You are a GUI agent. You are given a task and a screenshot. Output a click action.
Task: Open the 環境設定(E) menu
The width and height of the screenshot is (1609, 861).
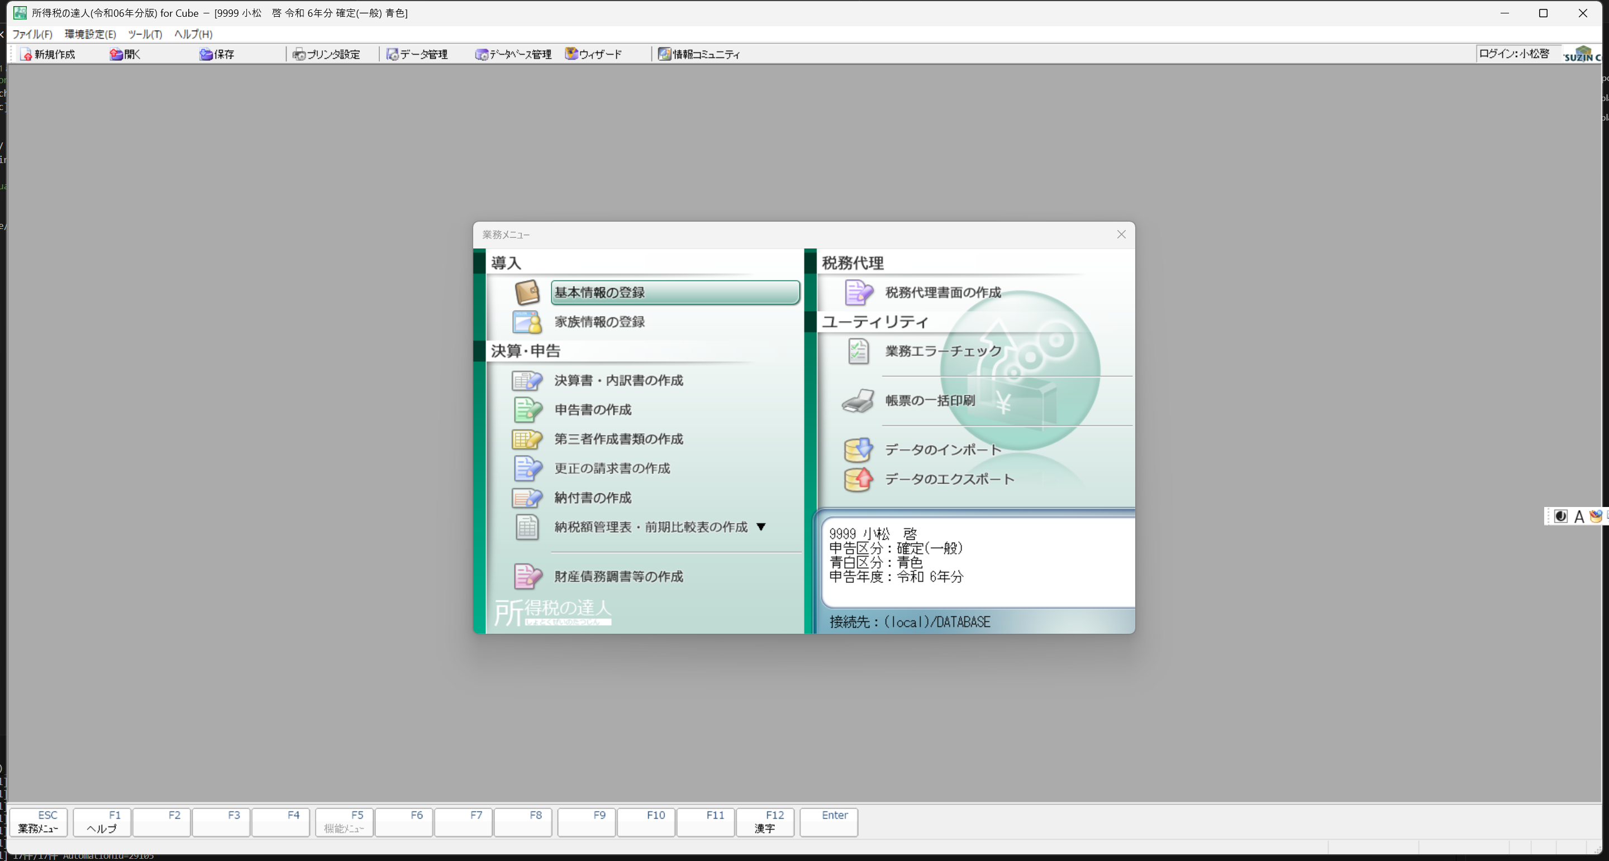click(90, 35)
